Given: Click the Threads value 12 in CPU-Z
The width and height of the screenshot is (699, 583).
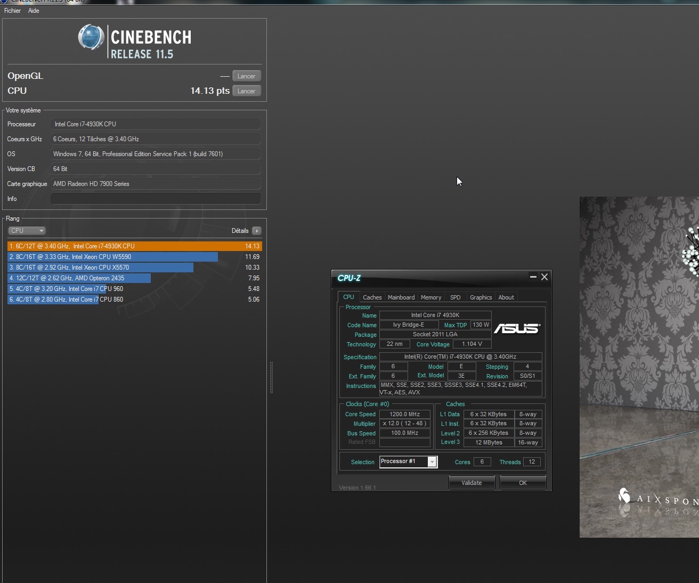Looking at the screenshot, I should coord(532,462).
